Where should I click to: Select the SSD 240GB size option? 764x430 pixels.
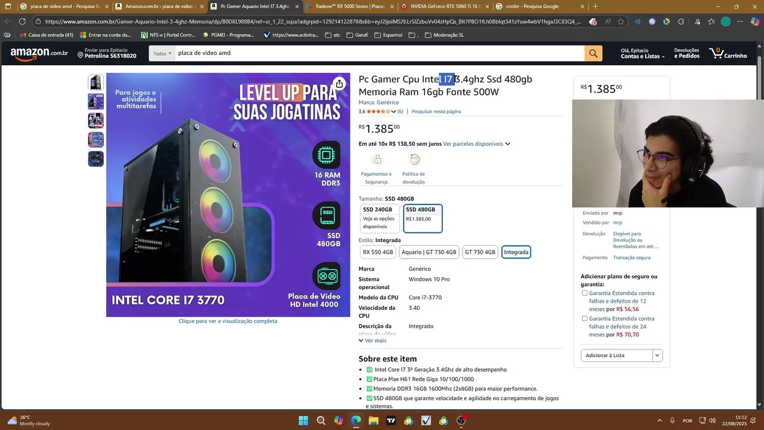click(379, 218)
